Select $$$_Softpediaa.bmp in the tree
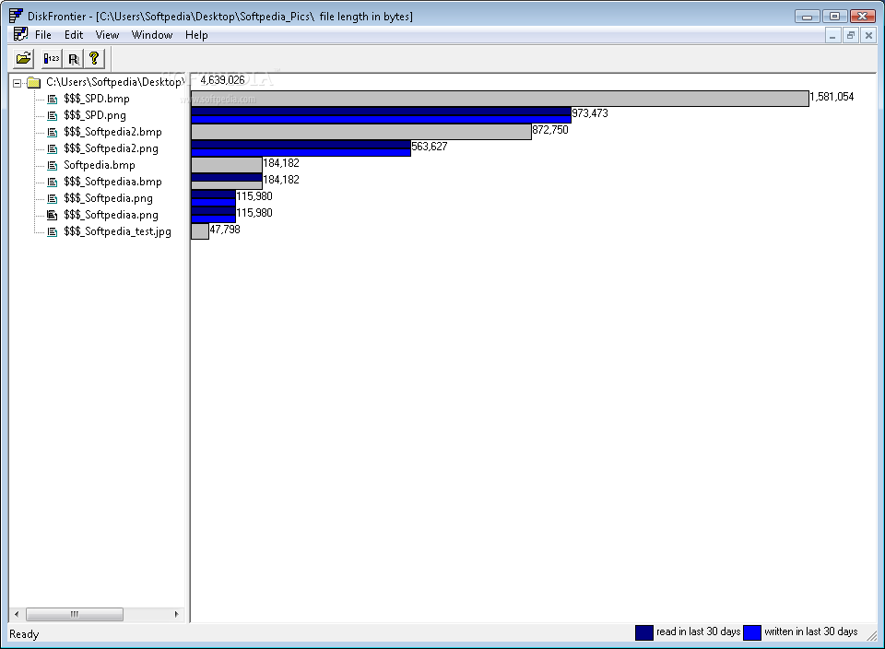Screen dimensions: 885x649 pyautogui.click(x=112, y=182)
